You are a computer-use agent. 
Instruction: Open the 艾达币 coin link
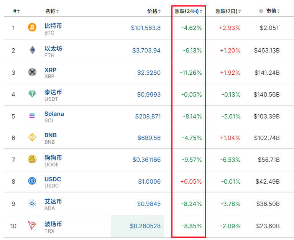point(53,202)
